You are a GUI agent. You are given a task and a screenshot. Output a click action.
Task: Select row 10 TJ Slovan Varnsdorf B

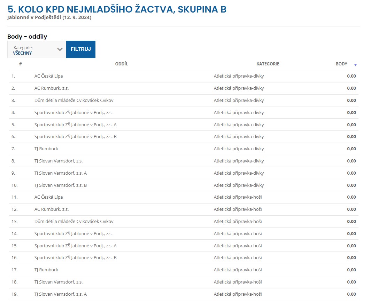click(184, 185)
